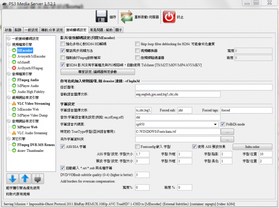The image size is (279, 208).
Task: Click the blue down arrow engine button
Action: (13, 179)
